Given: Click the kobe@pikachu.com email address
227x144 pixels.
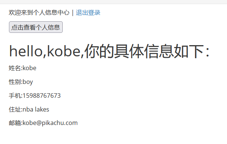Looking at the screenshot, I should [x=50, y=123].
